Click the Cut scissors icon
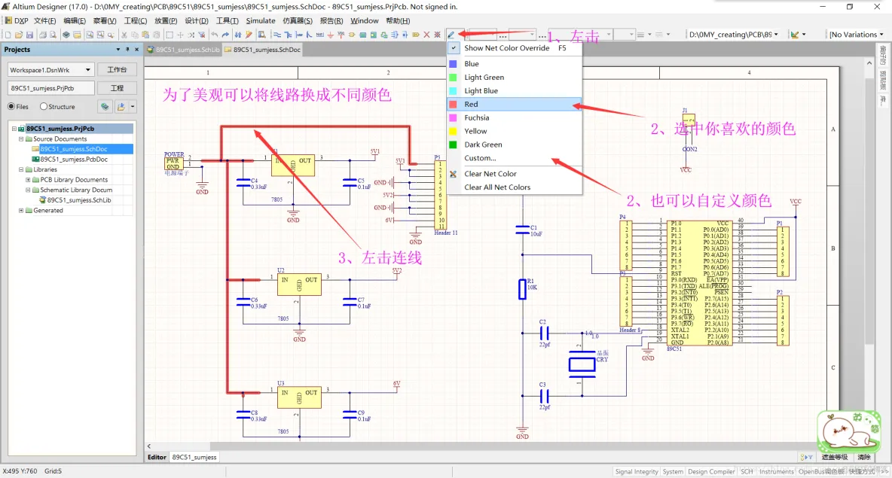Image resolution: width=892 pixels, height=478 pixels. (124, 35)
